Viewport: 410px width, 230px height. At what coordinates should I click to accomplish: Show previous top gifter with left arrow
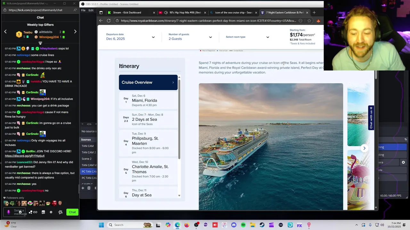[5, 32]
